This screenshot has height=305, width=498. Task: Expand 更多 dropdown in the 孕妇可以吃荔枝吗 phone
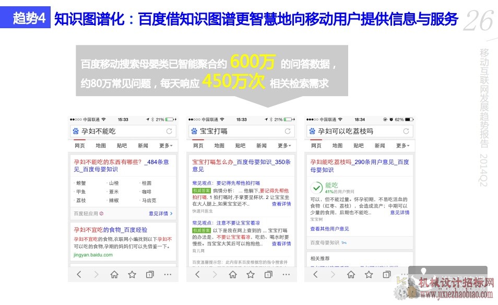[x=402, y=146]
